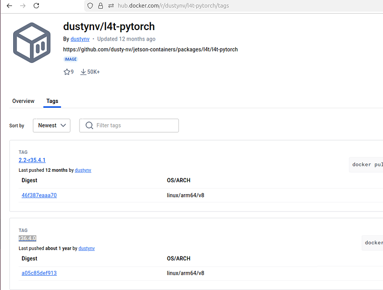Screen dimensions: 383x290
Task: Click the download icon showing 50K+ pulls
Action: [x=83, y=72]
